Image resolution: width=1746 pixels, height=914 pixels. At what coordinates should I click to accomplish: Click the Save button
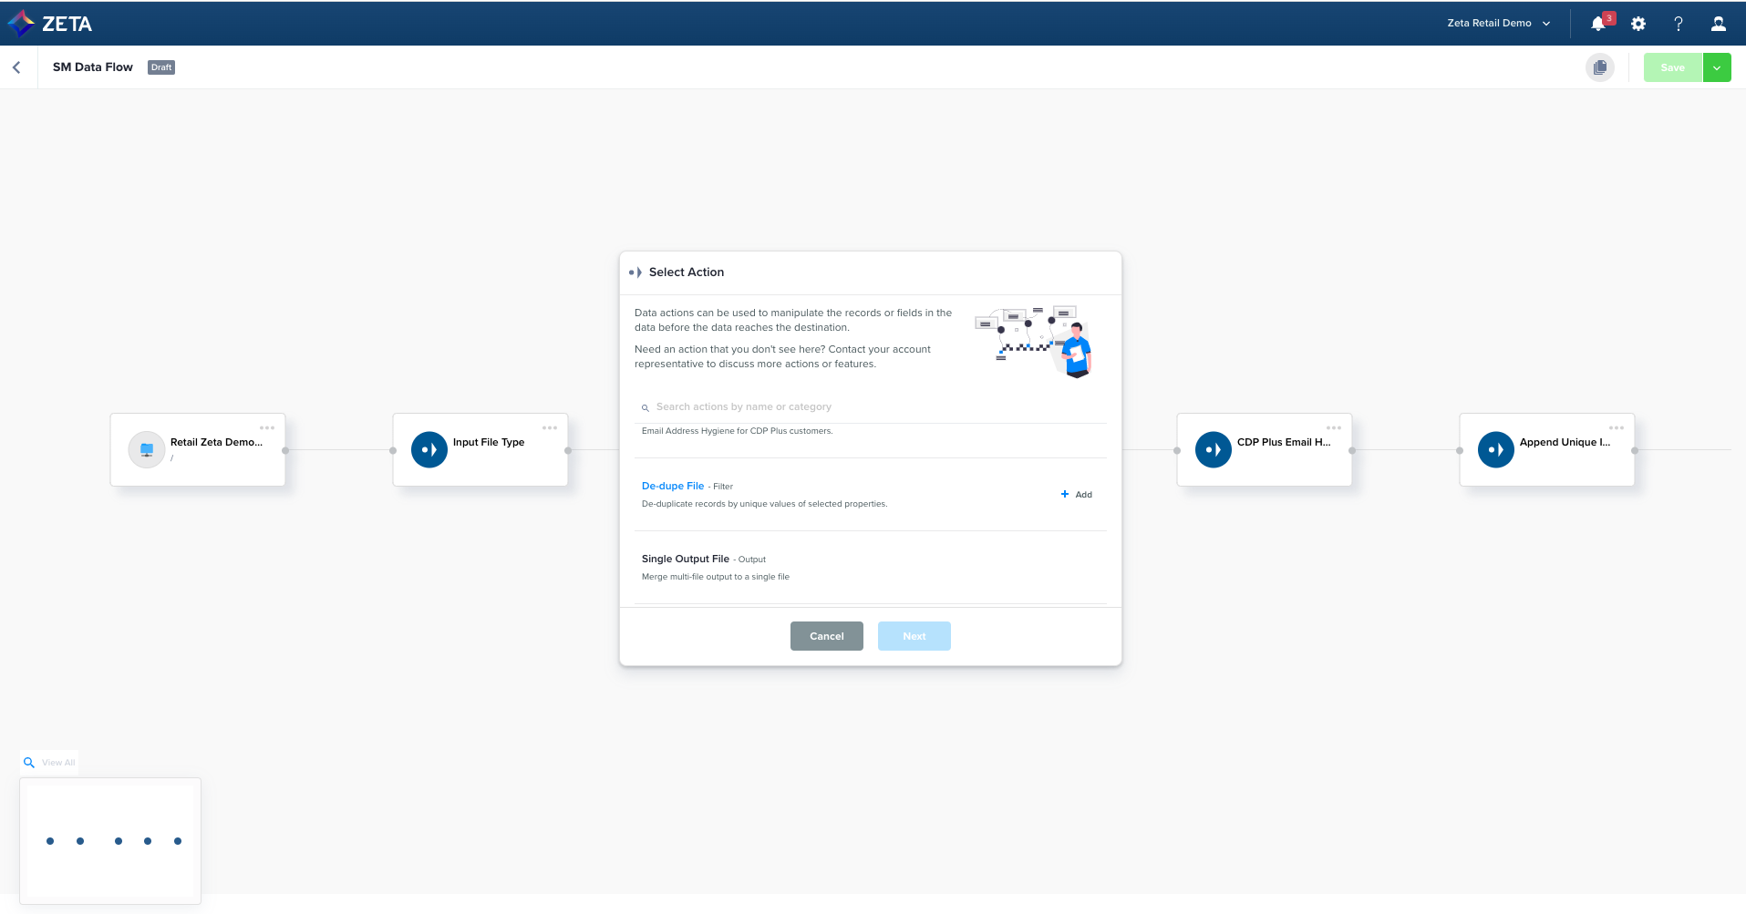tap(1673, 67)
